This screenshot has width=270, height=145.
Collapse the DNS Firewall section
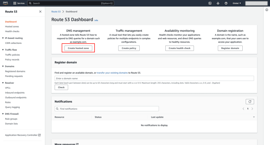(x=3, y=114)
